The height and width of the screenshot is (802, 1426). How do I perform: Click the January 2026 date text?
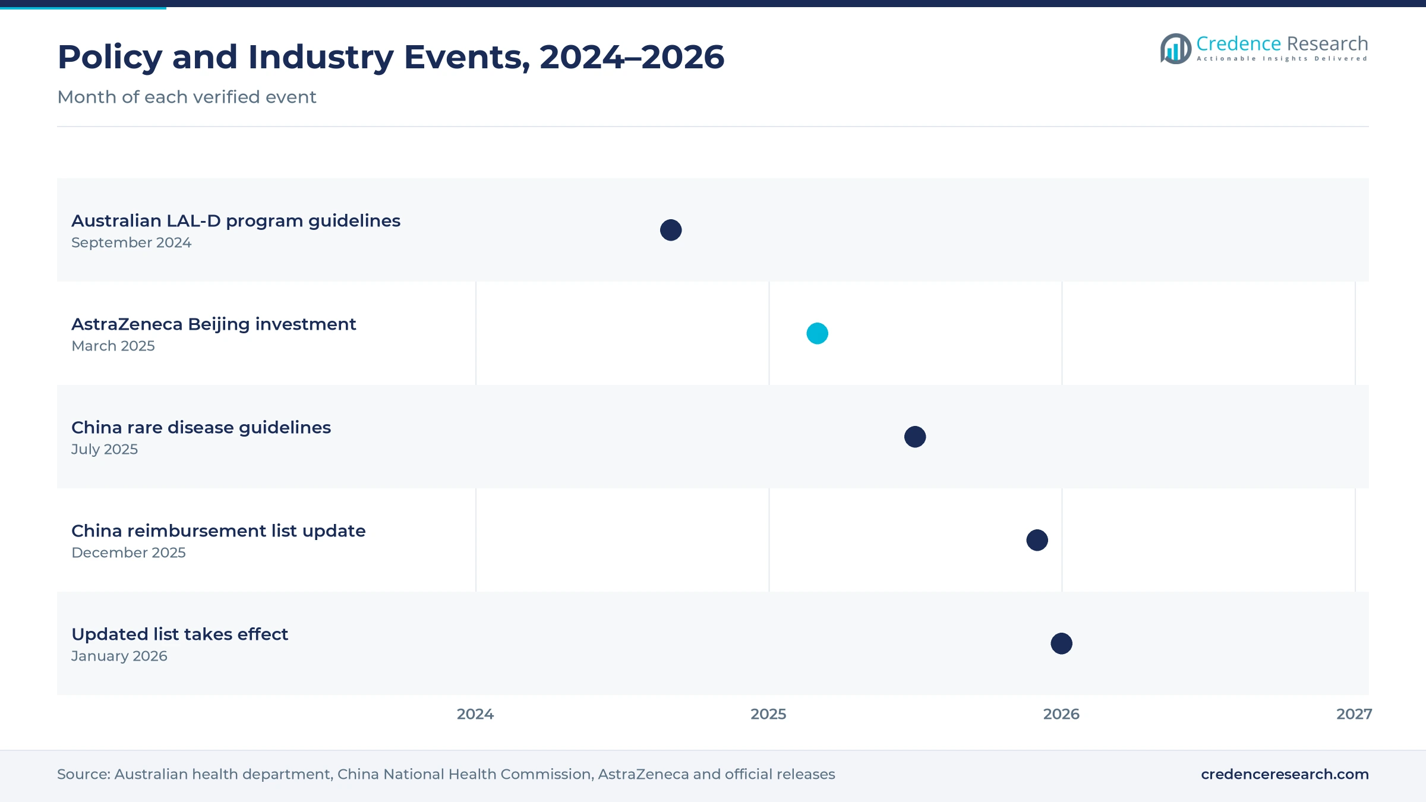[119, 656]
